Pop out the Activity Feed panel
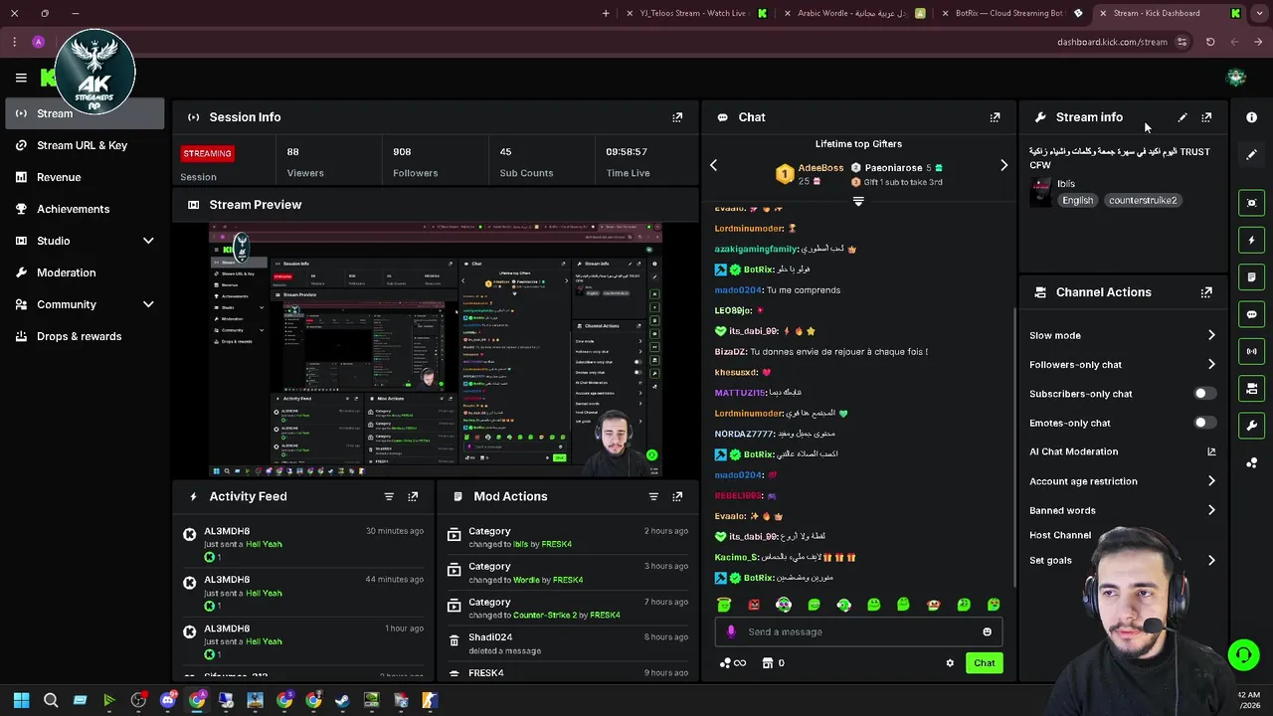The height and width of the screenshot is (716, 1273). 413,496
